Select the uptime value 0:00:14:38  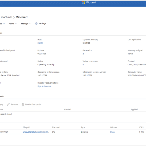(x=42, y=54)
